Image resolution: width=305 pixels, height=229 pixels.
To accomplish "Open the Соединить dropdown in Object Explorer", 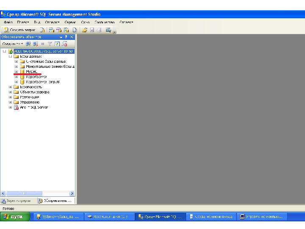I will coord(13,44).
